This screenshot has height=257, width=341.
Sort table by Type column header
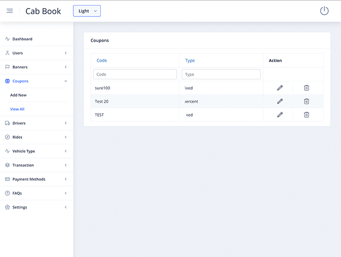click(x=190, y=60)
